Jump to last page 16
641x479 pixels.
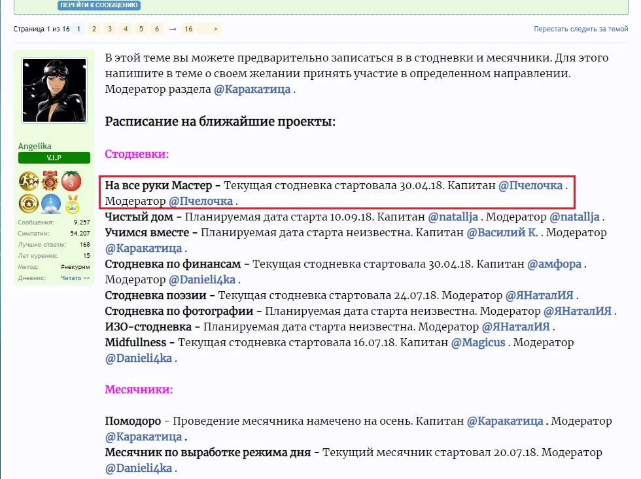188,29
